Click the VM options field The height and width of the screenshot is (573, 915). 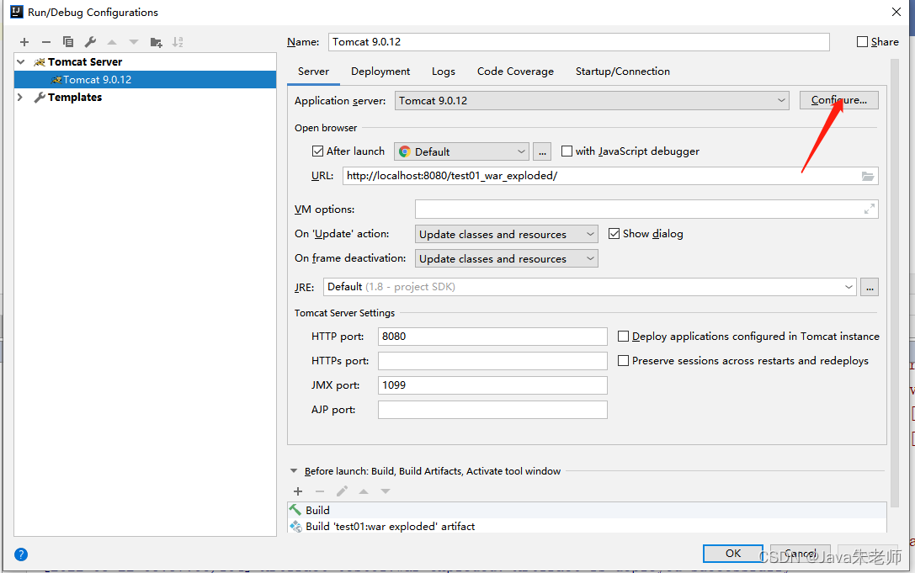tap(646, 209)
